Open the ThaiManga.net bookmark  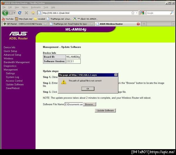59,19
